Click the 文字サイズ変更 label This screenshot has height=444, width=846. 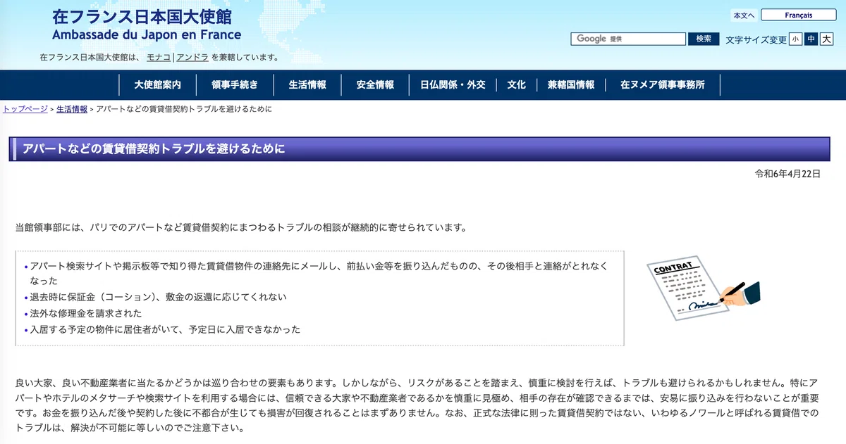click(756, 40)
